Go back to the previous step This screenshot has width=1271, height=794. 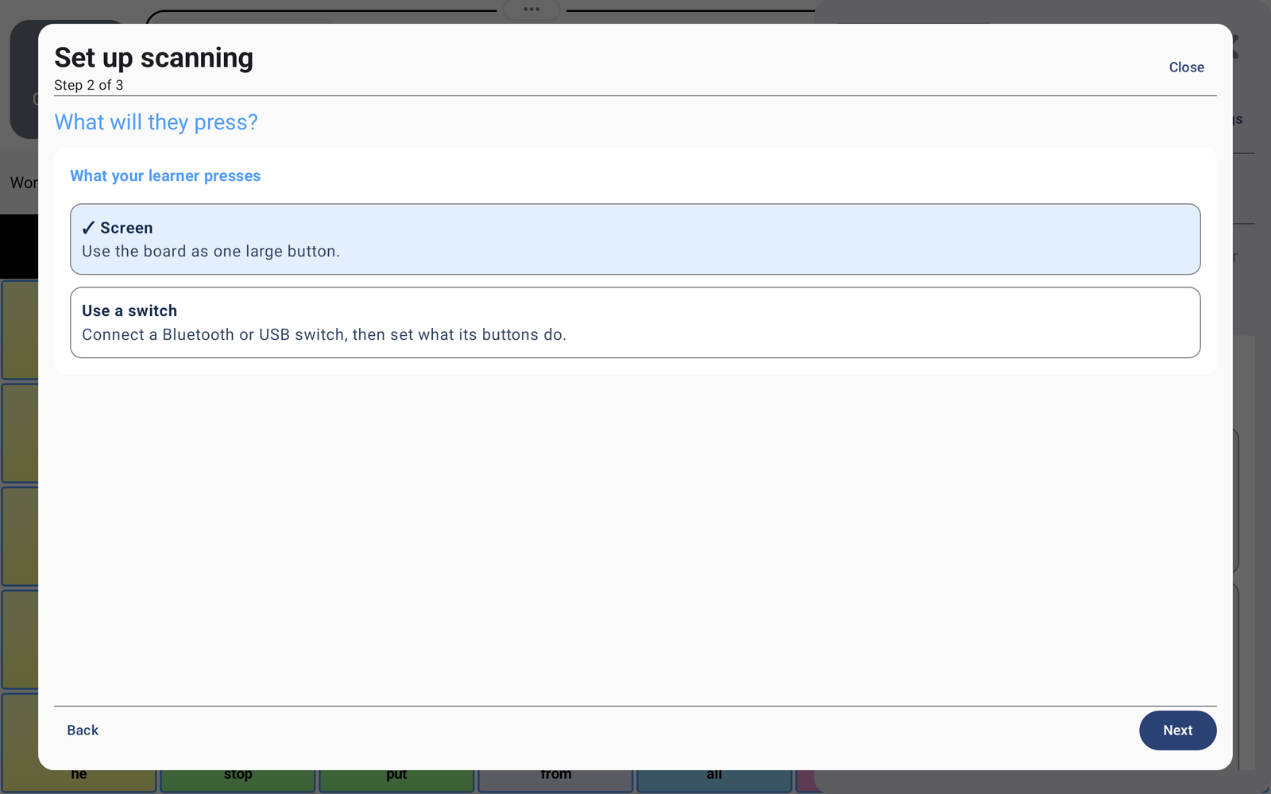(83, 730)
